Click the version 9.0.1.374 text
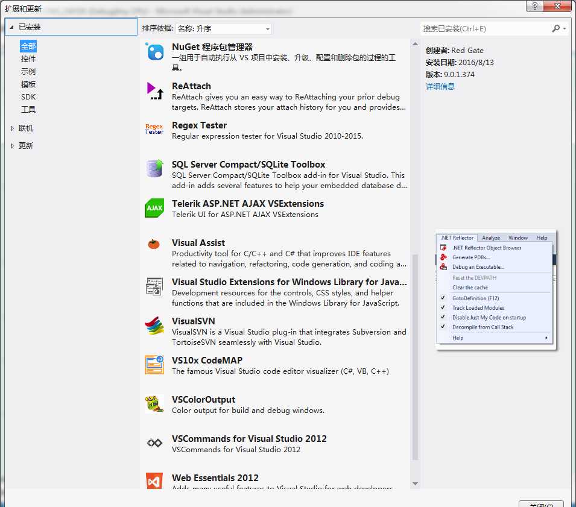This screenshot has height=507, width=576. [x=459, y=75]
